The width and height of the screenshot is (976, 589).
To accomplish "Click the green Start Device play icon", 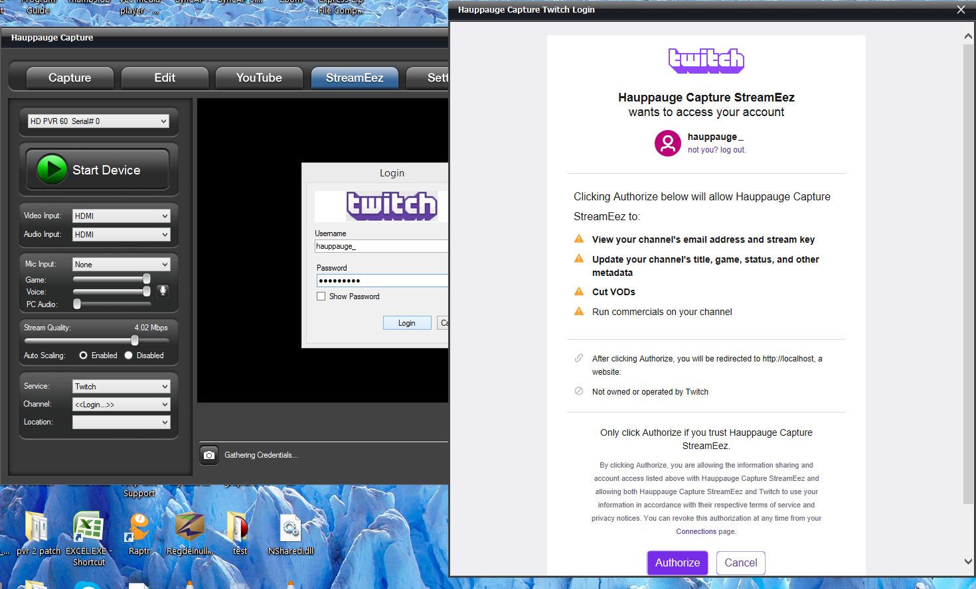I will click(x=52, y=169).
